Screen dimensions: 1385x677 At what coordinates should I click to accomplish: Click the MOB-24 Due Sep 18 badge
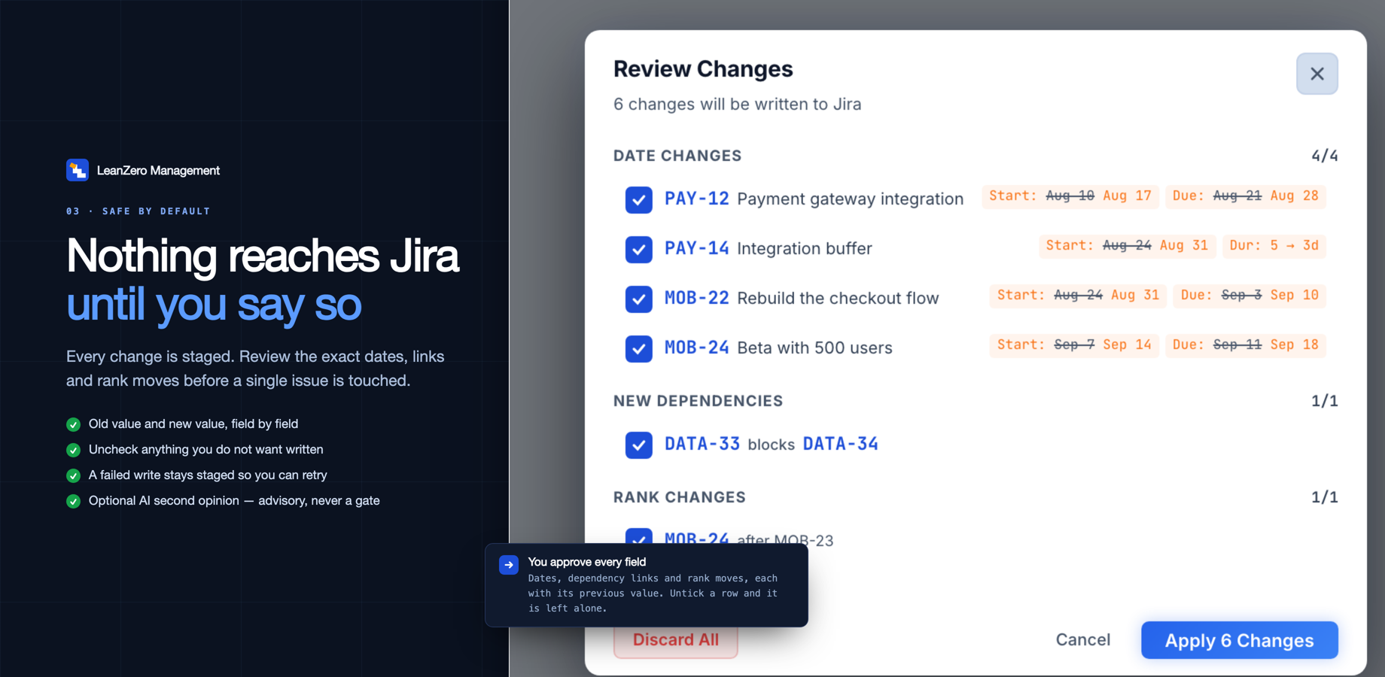(1245, 345)
